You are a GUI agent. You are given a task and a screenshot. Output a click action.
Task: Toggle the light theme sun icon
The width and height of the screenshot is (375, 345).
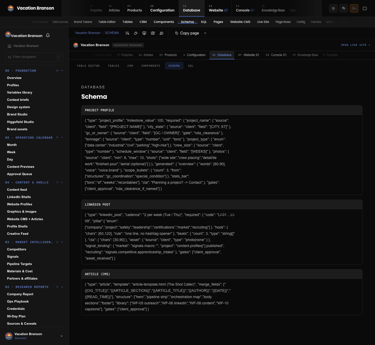tap(333, 8)
